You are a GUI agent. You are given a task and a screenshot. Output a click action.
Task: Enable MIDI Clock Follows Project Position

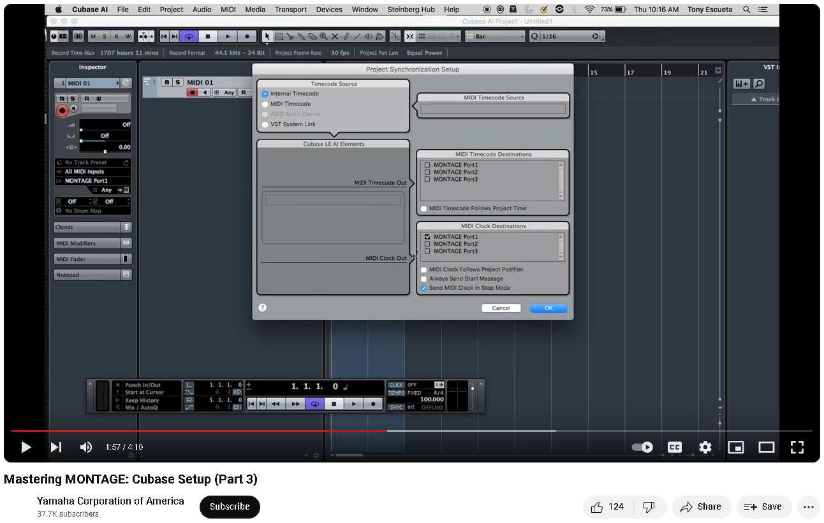[423, 269]
